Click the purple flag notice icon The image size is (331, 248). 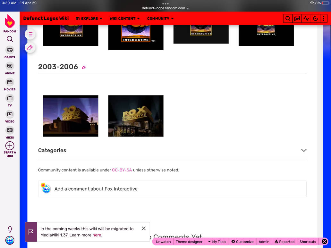pos(31,232)
